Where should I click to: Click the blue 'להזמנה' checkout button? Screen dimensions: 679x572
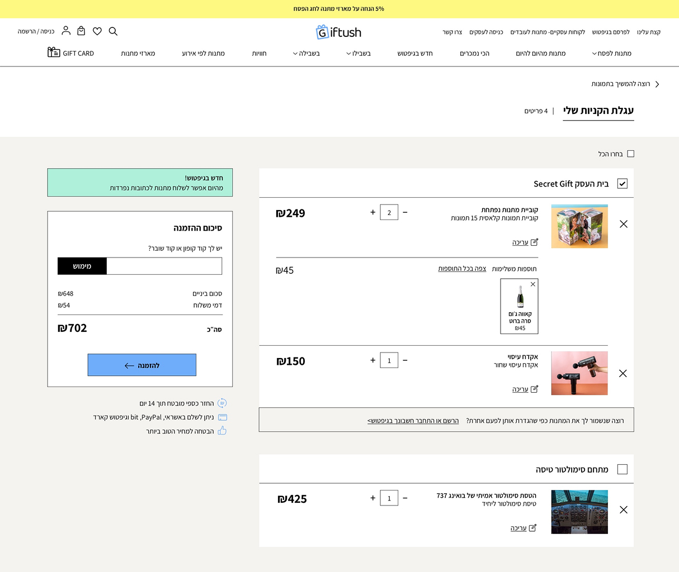142,365
